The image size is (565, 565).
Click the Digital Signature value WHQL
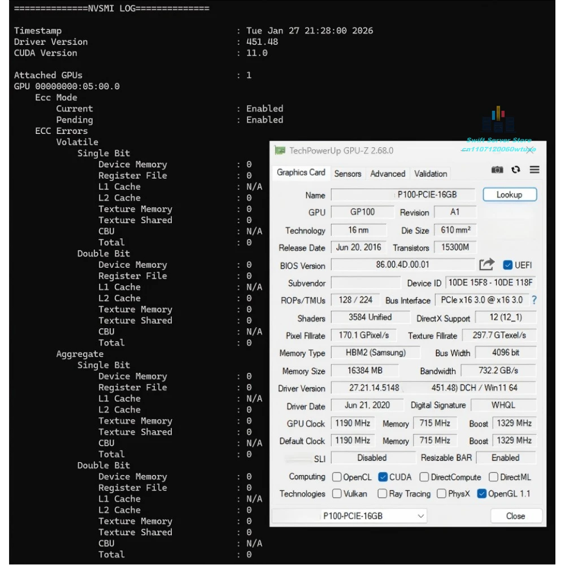click(503, 405)
